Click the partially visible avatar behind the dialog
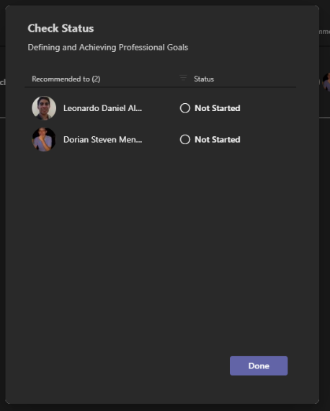 [326, 82]
